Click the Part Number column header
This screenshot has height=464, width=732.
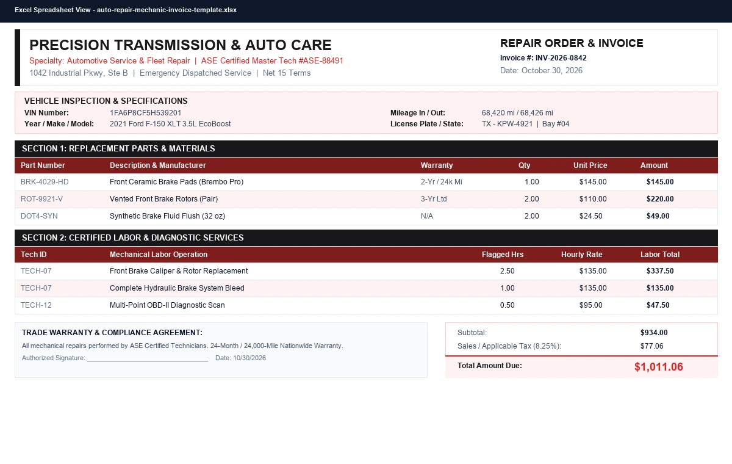43,165
